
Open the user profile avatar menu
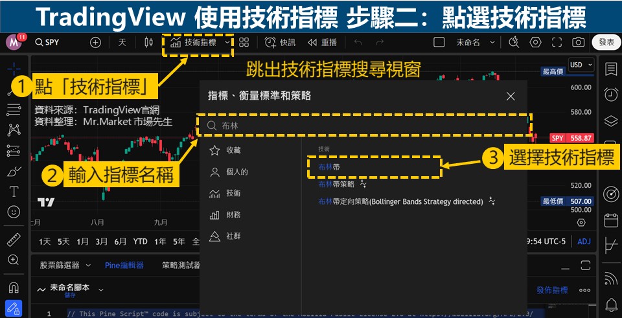click(x=15, y=42)
